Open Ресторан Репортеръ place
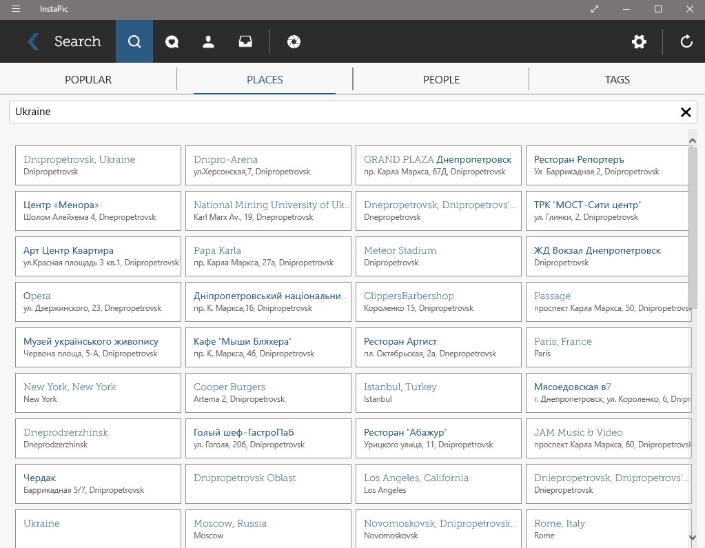The height and width of the screenshot is (548, 705). point(607,165)
